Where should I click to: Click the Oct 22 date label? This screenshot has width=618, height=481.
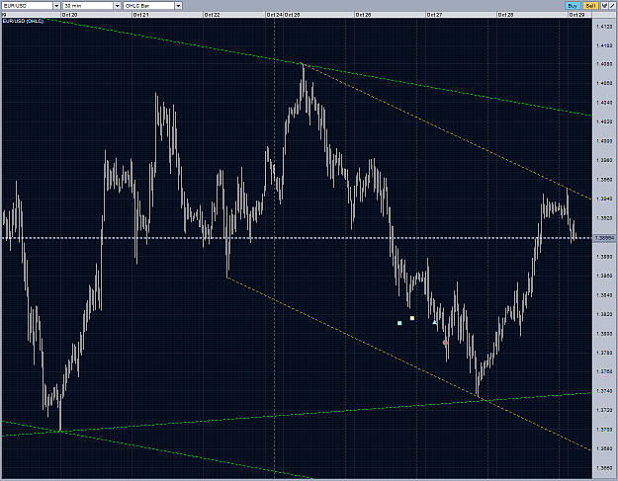(x=212, y=15)
